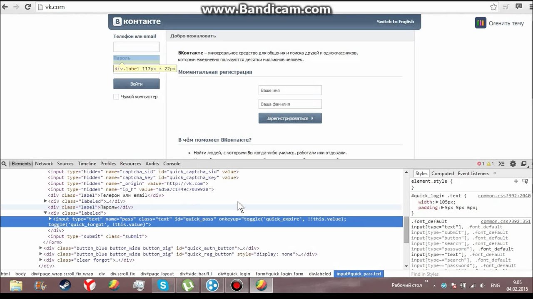Show the console drawer icon
The image size is (533, 299).
point(502,164)
